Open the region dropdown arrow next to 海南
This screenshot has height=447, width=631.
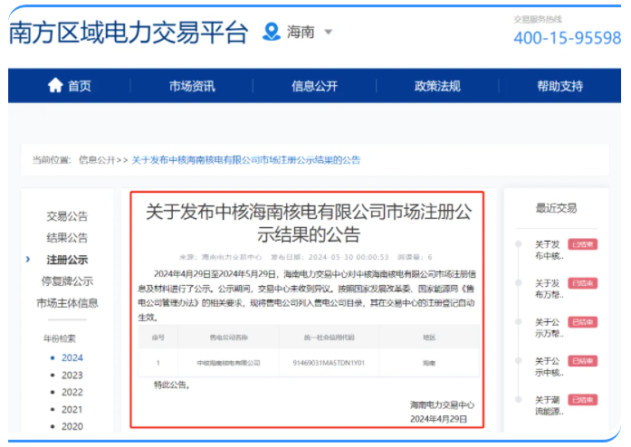[x=329, y=32]
